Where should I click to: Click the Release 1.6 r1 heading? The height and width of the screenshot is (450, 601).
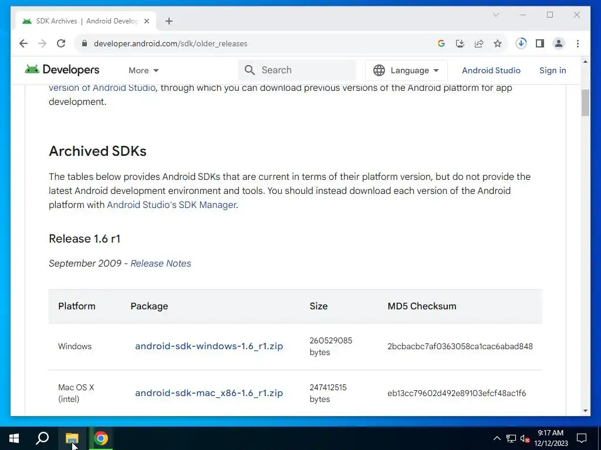pyautogui.click(x=85, y=239)
